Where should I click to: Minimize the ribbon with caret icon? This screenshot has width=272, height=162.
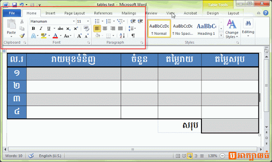point(258,13)
